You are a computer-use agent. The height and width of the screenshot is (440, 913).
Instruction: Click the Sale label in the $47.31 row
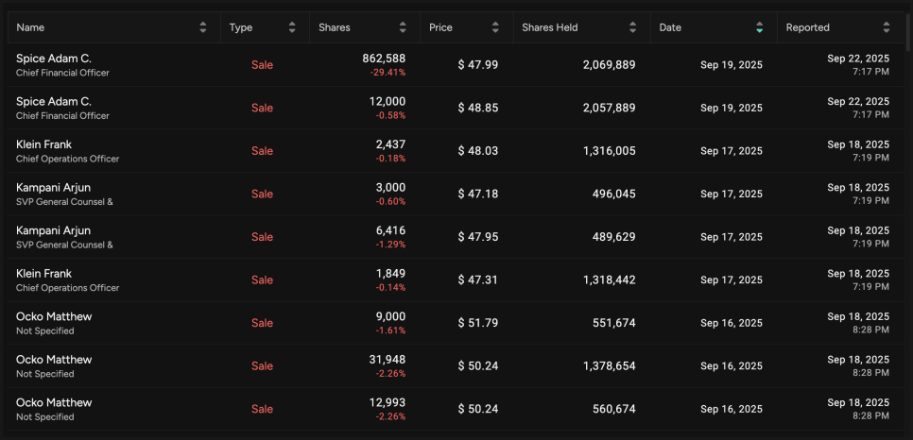[262, 279]
